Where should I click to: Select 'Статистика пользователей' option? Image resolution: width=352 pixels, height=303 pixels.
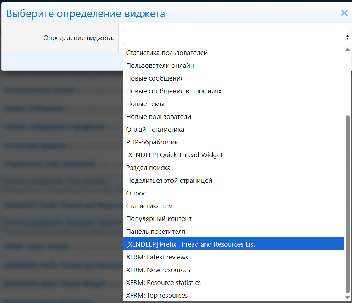(x=167, y=53)
